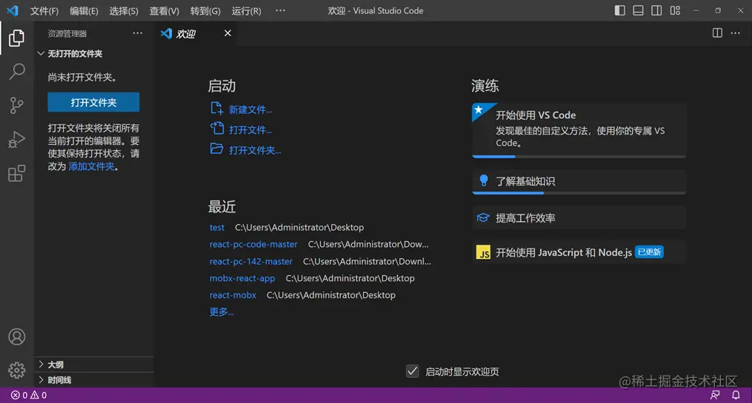Click the JS icon on JavaScript walkthrough
Screen dimensions: 752x403
[x=483, y=252]
